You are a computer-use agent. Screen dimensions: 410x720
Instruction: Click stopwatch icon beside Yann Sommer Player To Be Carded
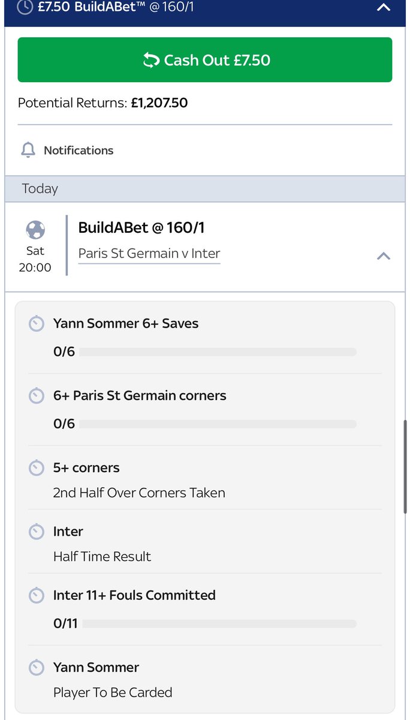(x=37, y=667)
